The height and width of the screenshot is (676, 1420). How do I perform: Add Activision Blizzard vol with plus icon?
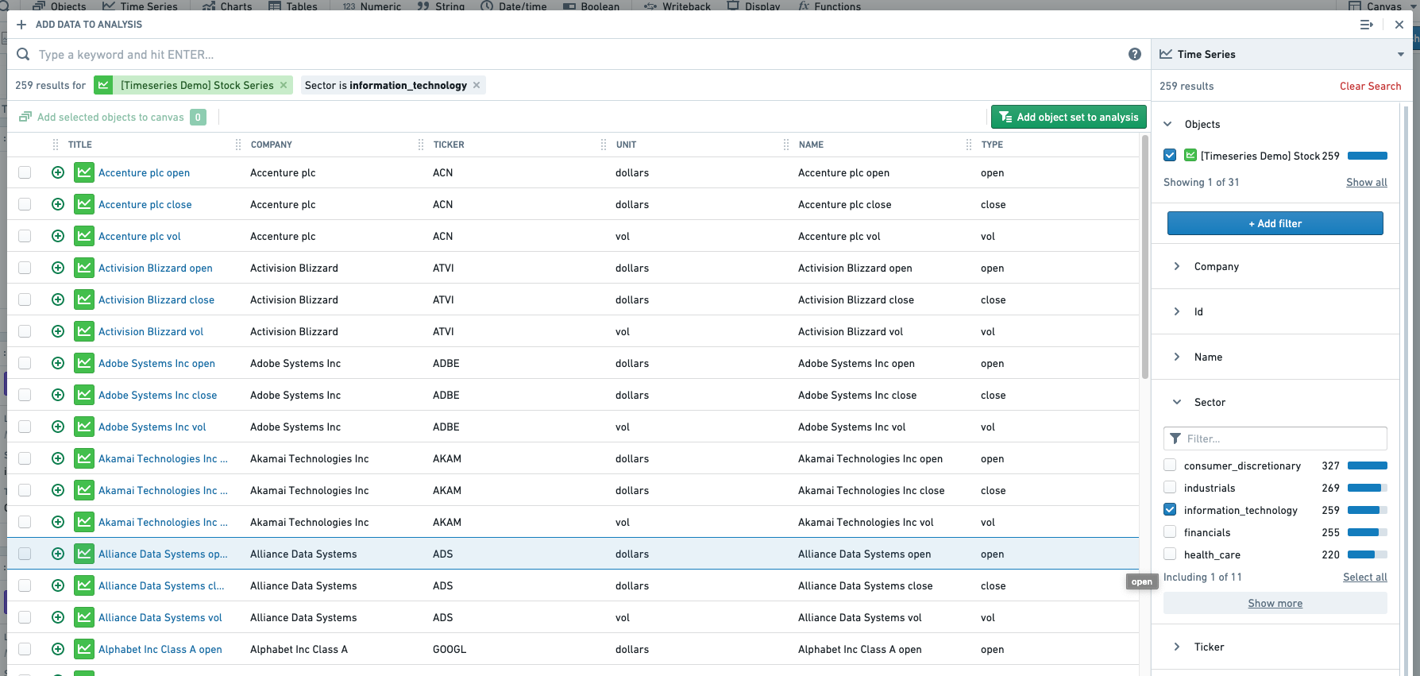coord(58,331)
